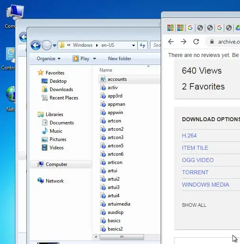Click the artui3 file name
This screenshot has height=244, width=240.
pos(114,187)
